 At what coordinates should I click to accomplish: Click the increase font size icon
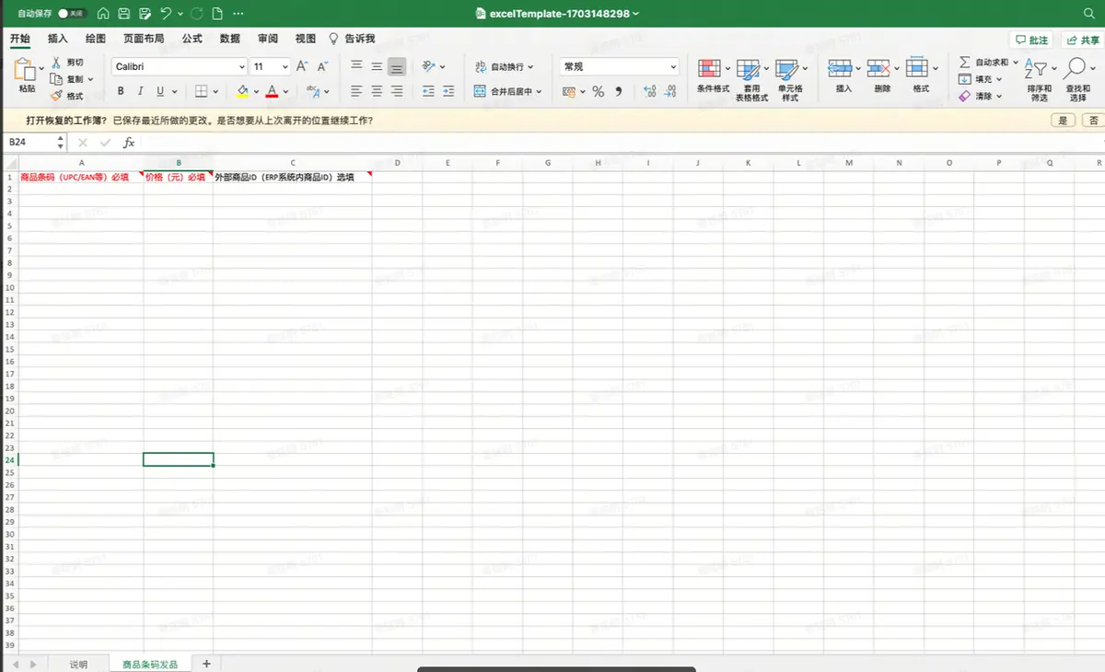(302, 67)
